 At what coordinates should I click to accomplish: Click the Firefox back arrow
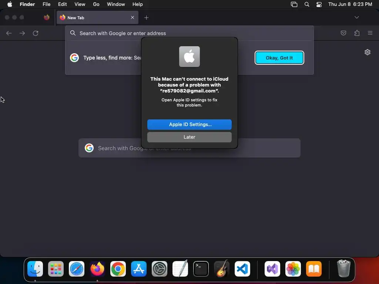(x=9, y=33)
